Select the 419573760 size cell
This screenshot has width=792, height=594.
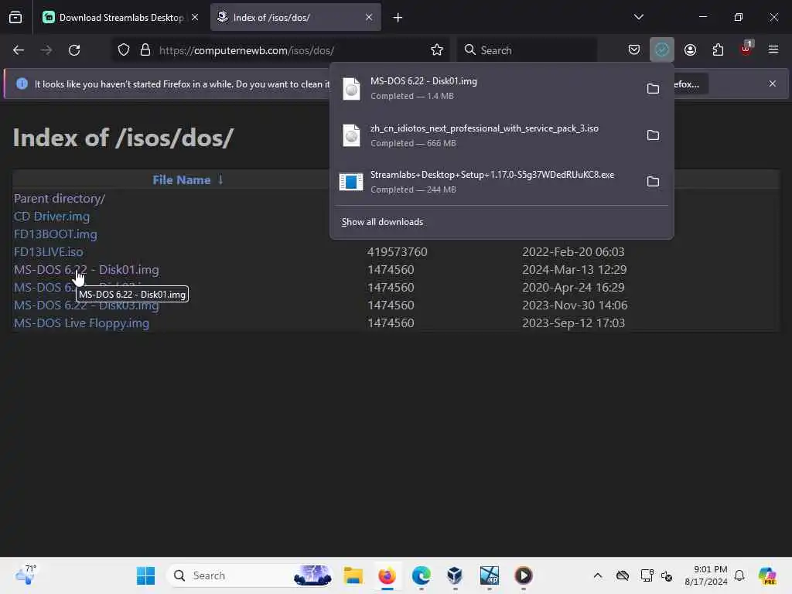pyautogui.click(x=397, y=252)
